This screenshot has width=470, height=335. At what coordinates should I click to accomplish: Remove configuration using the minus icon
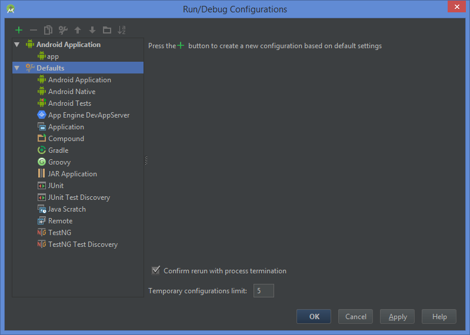click(34, 30)
